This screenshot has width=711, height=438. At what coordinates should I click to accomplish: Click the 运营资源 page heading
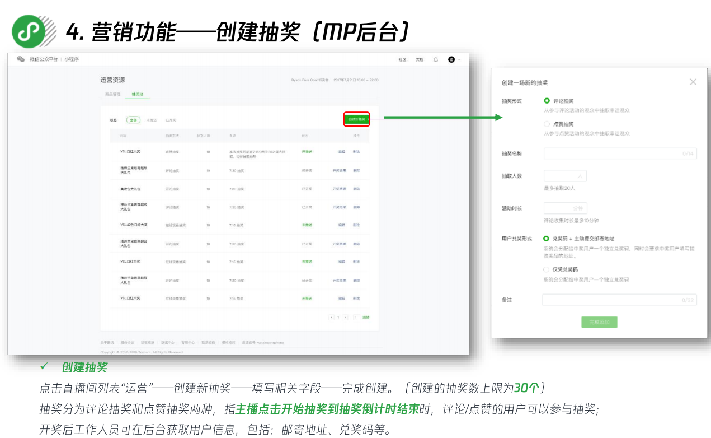point(112,81)
